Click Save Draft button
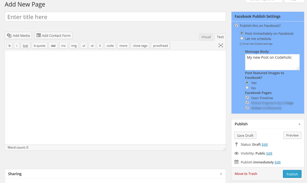307x183 pixels. [245, 135]
